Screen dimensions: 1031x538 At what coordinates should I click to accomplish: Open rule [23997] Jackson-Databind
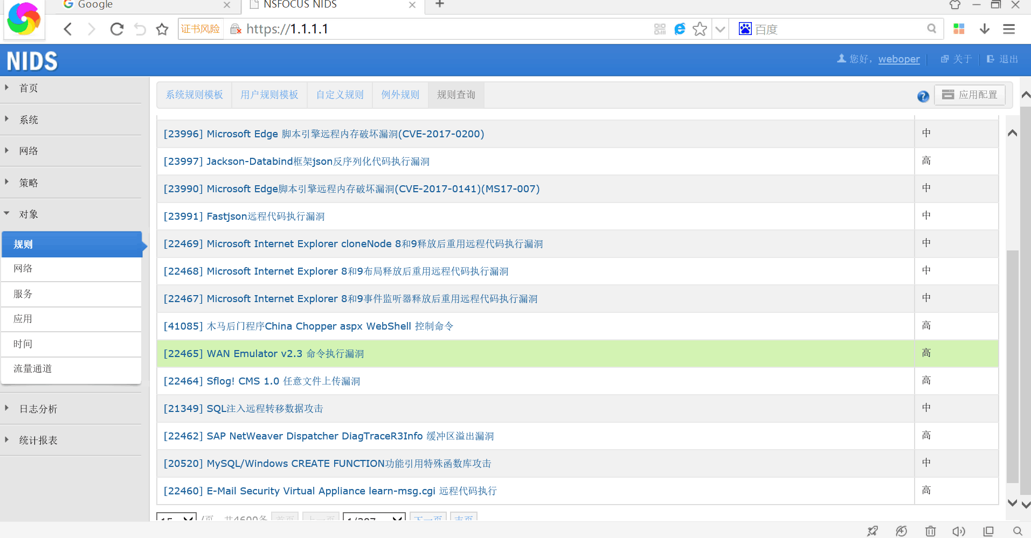coord(296,162)
